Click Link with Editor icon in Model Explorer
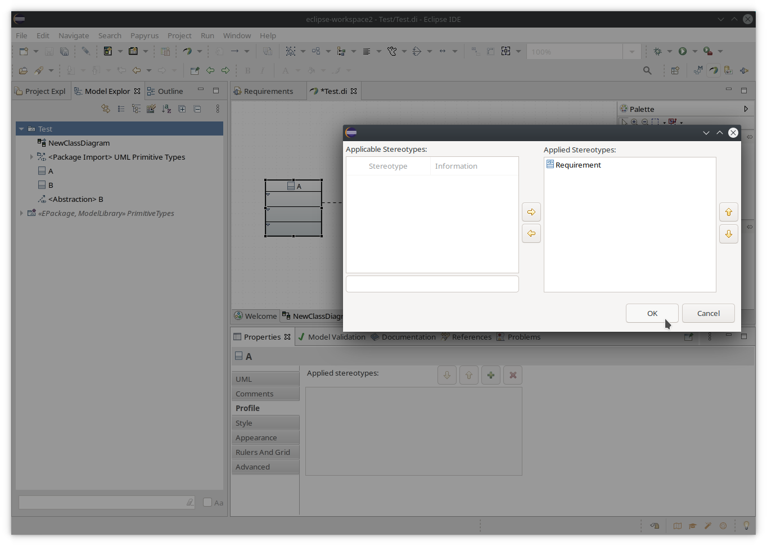 pyautogui.click(x=106, y=109)
